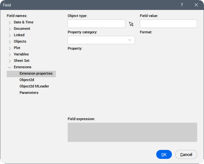Click the select object arrow icon
Viewport: 204px width, 164px height.
point(131,24)
